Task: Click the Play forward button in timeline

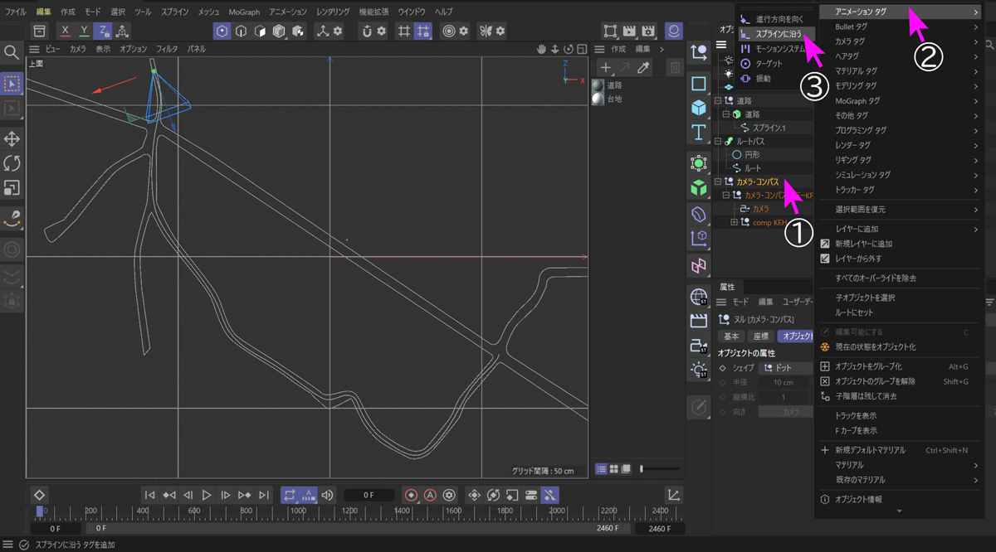Action: pos(207,495)
